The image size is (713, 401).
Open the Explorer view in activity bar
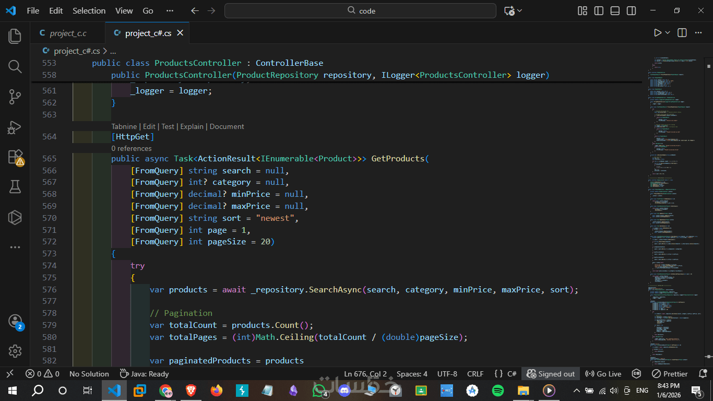(15, 36)
